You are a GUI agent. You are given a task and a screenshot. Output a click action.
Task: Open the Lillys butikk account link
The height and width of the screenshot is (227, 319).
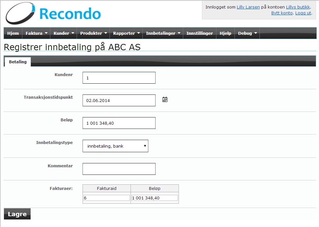click(298, 7)
